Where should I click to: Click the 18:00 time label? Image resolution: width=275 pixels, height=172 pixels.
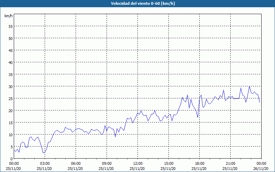click(200, 164)
